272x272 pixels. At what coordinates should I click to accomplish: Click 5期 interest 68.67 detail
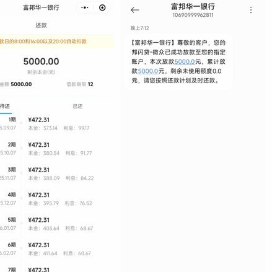[x=79, y=229]
